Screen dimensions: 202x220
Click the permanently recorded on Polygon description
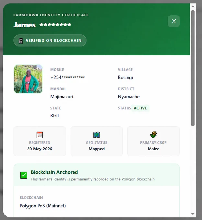(x=93, y=179)
